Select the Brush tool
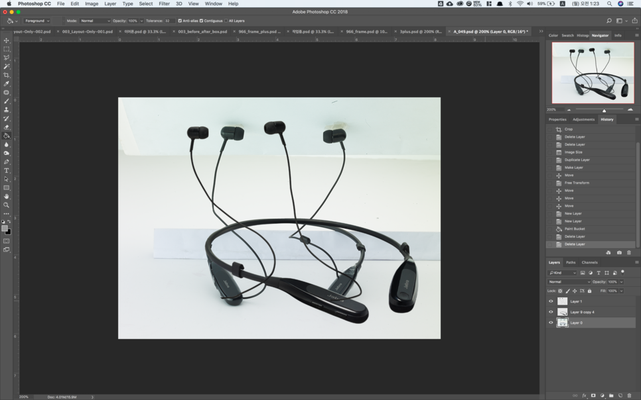This screenshot has width=641, height=400. pos(6,101)
